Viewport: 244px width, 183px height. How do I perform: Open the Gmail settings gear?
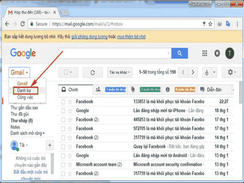(231, 72)
